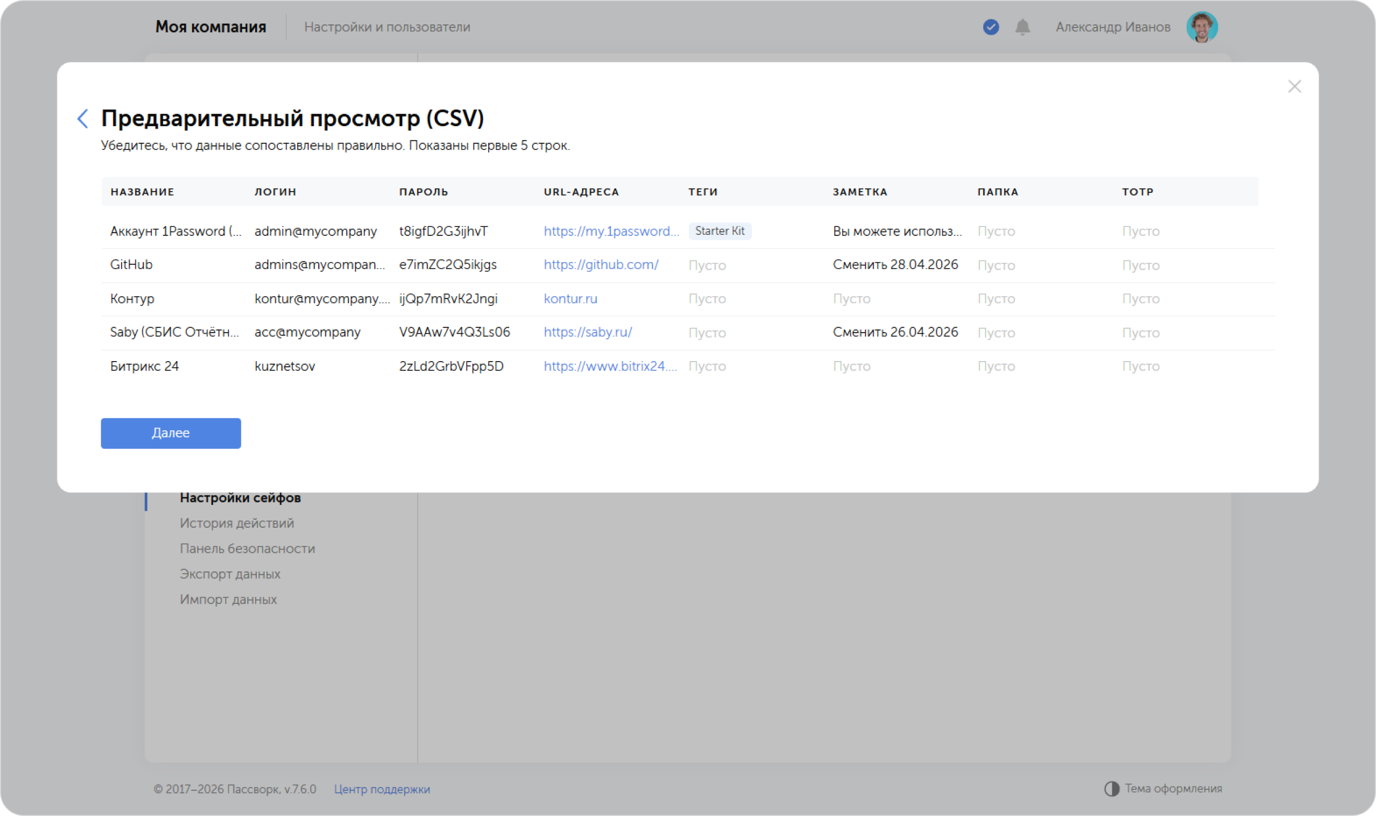Image resolution: width=1376 pixels, height=816 pixels.
Task: Open Импорт данных menu item
Action: pyautogui.click(x=228, y=600)
